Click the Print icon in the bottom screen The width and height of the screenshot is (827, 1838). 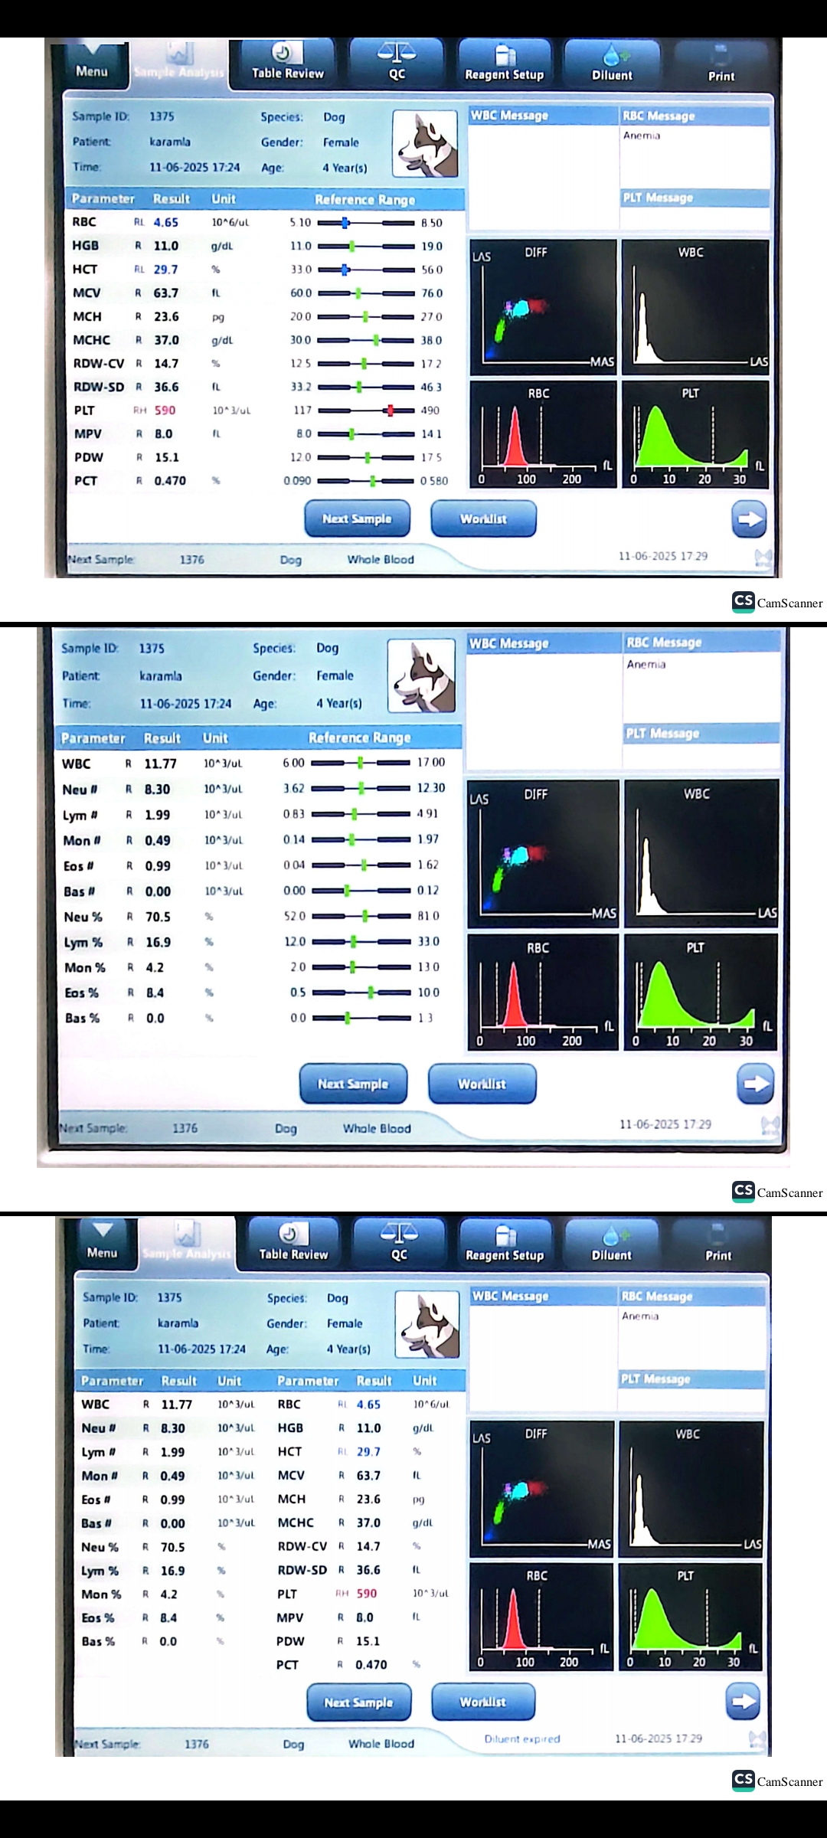click(x=717, y=1242)
